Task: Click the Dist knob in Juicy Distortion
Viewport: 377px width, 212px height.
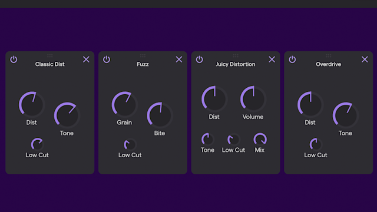Action: click(214, 99)
